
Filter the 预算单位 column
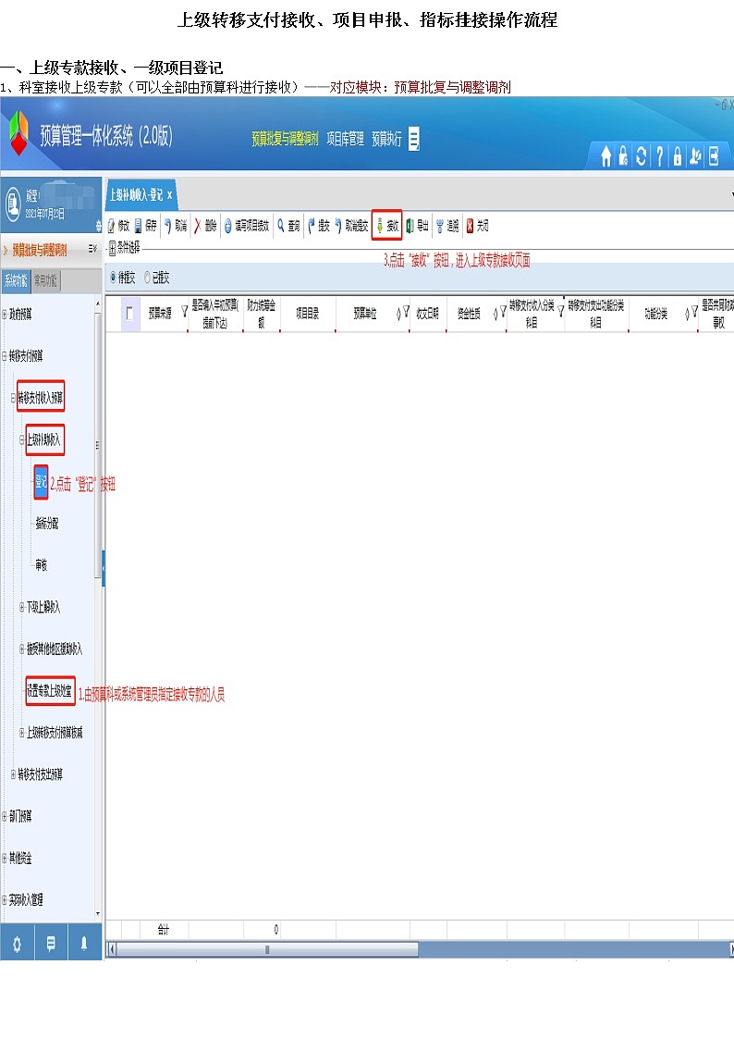click(406, 311)
